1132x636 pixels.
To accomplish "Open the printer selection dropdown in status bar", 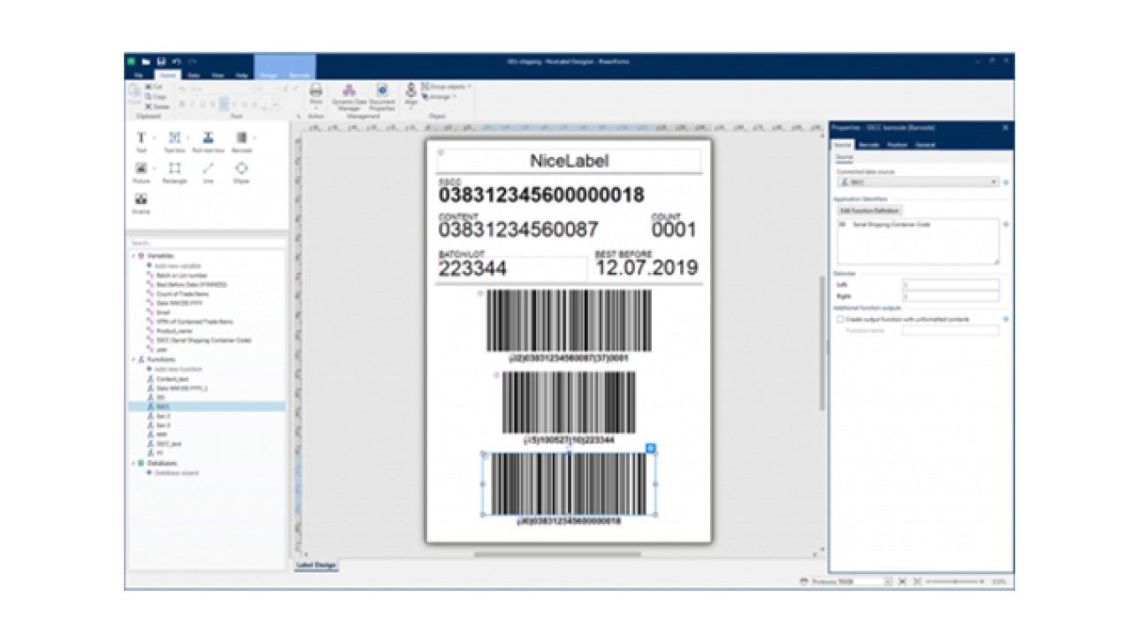I will pyautogui.click(x=887, y=581).
